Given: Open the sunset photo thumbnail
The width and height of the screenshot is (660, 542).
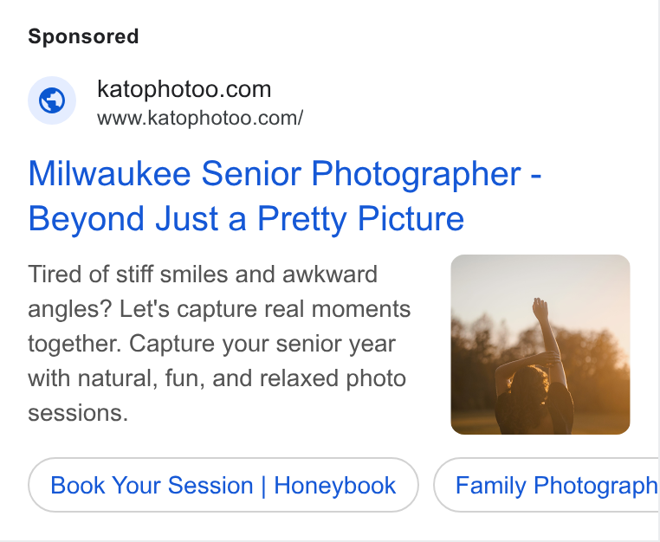Looking at the screenshot, I should click(540, 345).
